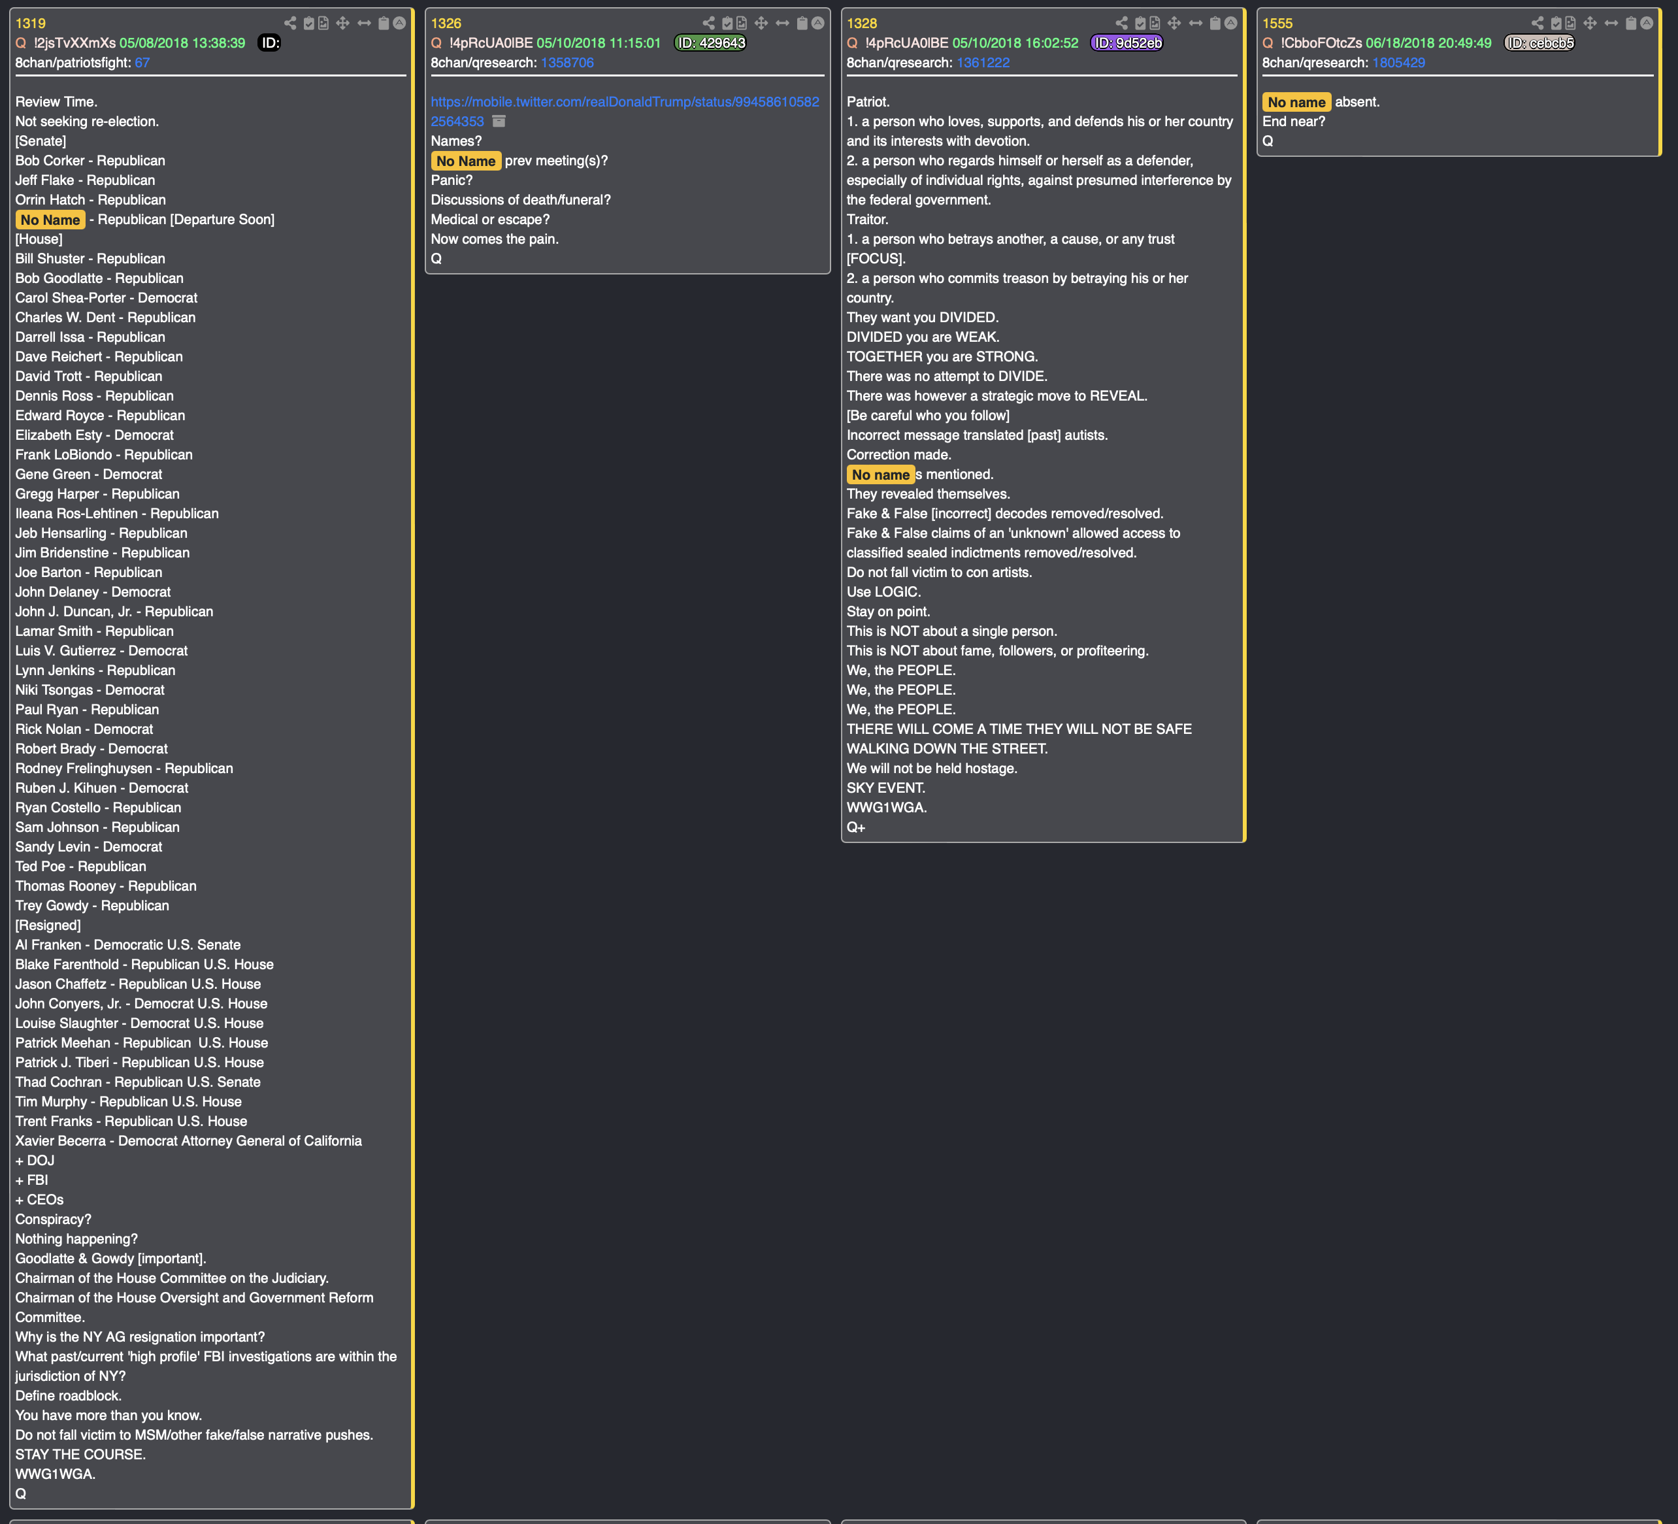Click horizontal width arrows on post 1326
This screenshot has width=1678, height=1524.
(782, 24)
